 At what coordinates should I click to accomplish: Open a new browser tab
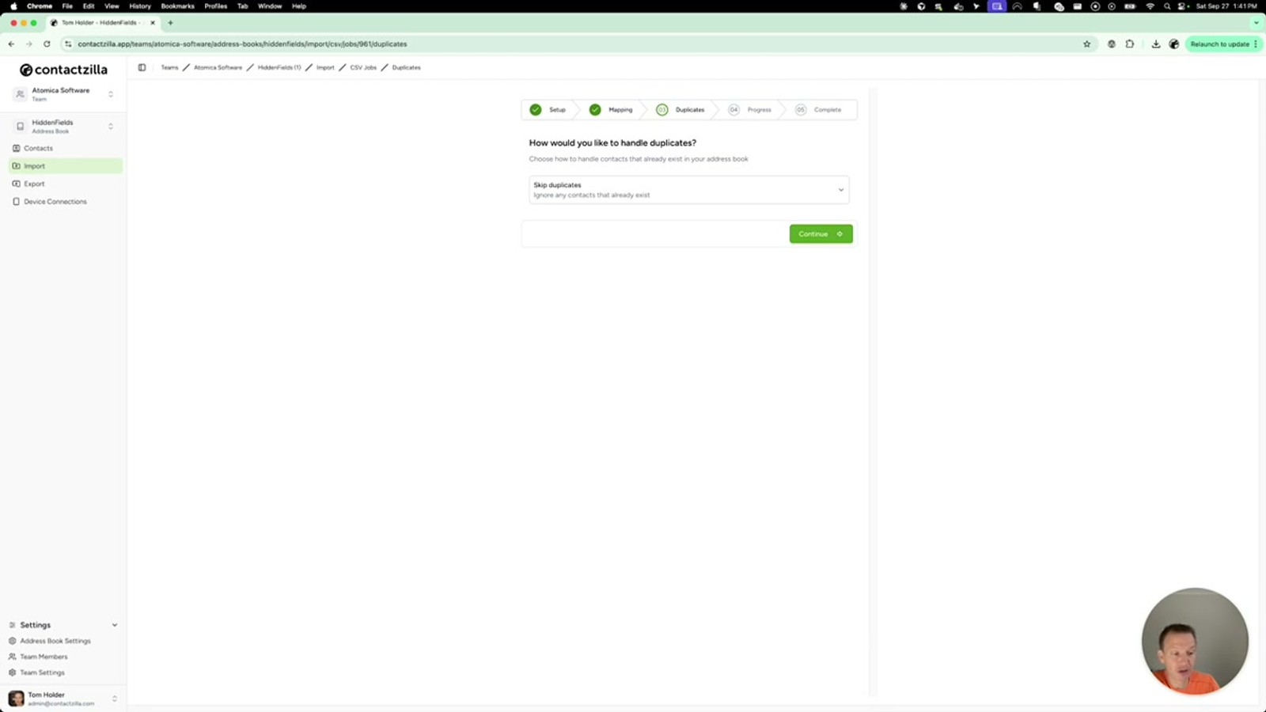[x=170, y=23]
